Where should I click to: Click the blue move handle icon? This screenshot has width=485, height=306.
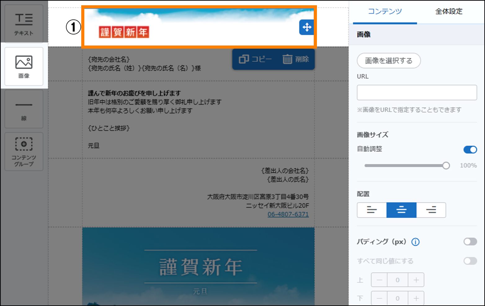[306, 27]
